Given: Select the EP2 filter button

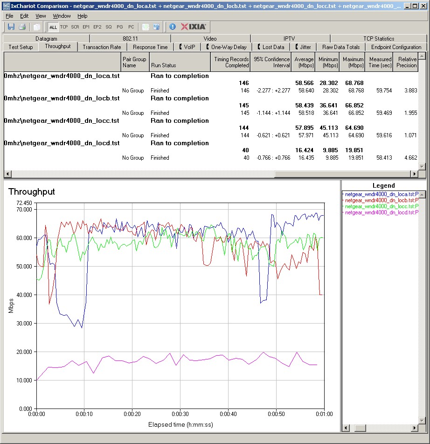Looking at the screenshot, I should (97, 27).
